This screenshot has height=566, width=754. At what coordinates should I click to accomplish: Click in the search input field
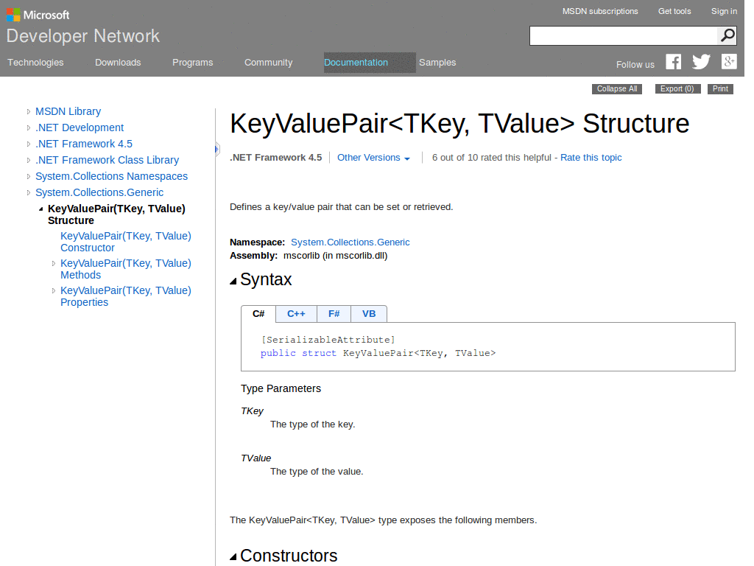tap(623, 35)
